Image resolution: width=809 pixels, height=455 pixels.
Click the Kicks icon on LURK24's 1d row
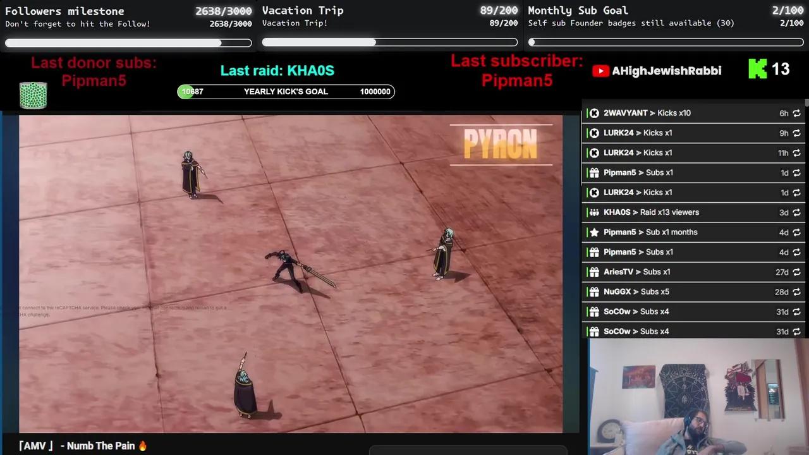tap(594, 192)
